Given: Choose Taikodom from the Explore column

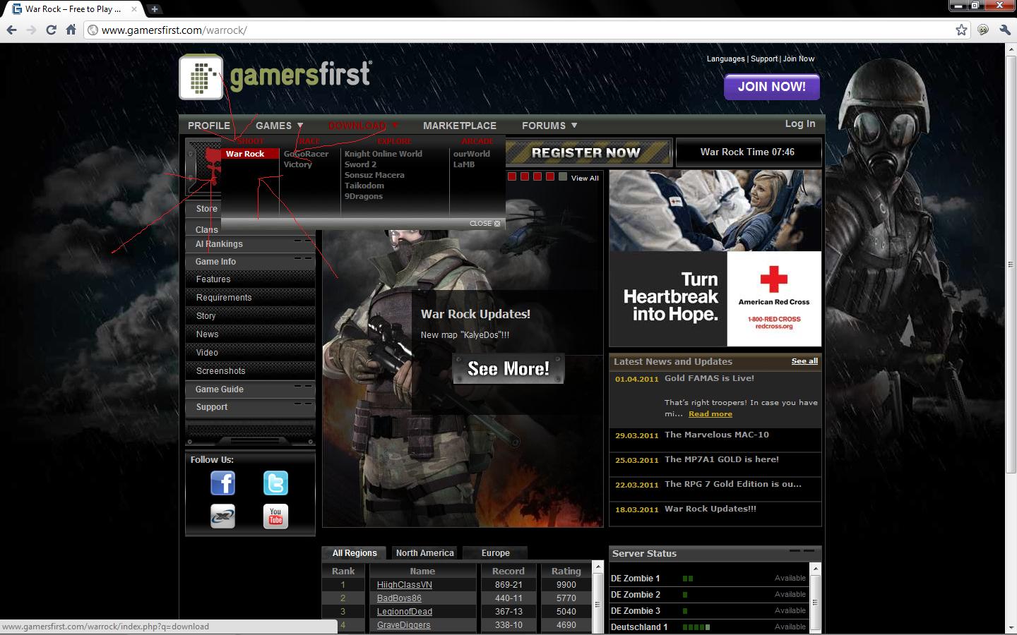Looking at the screenshot, I should coord(364,186).
